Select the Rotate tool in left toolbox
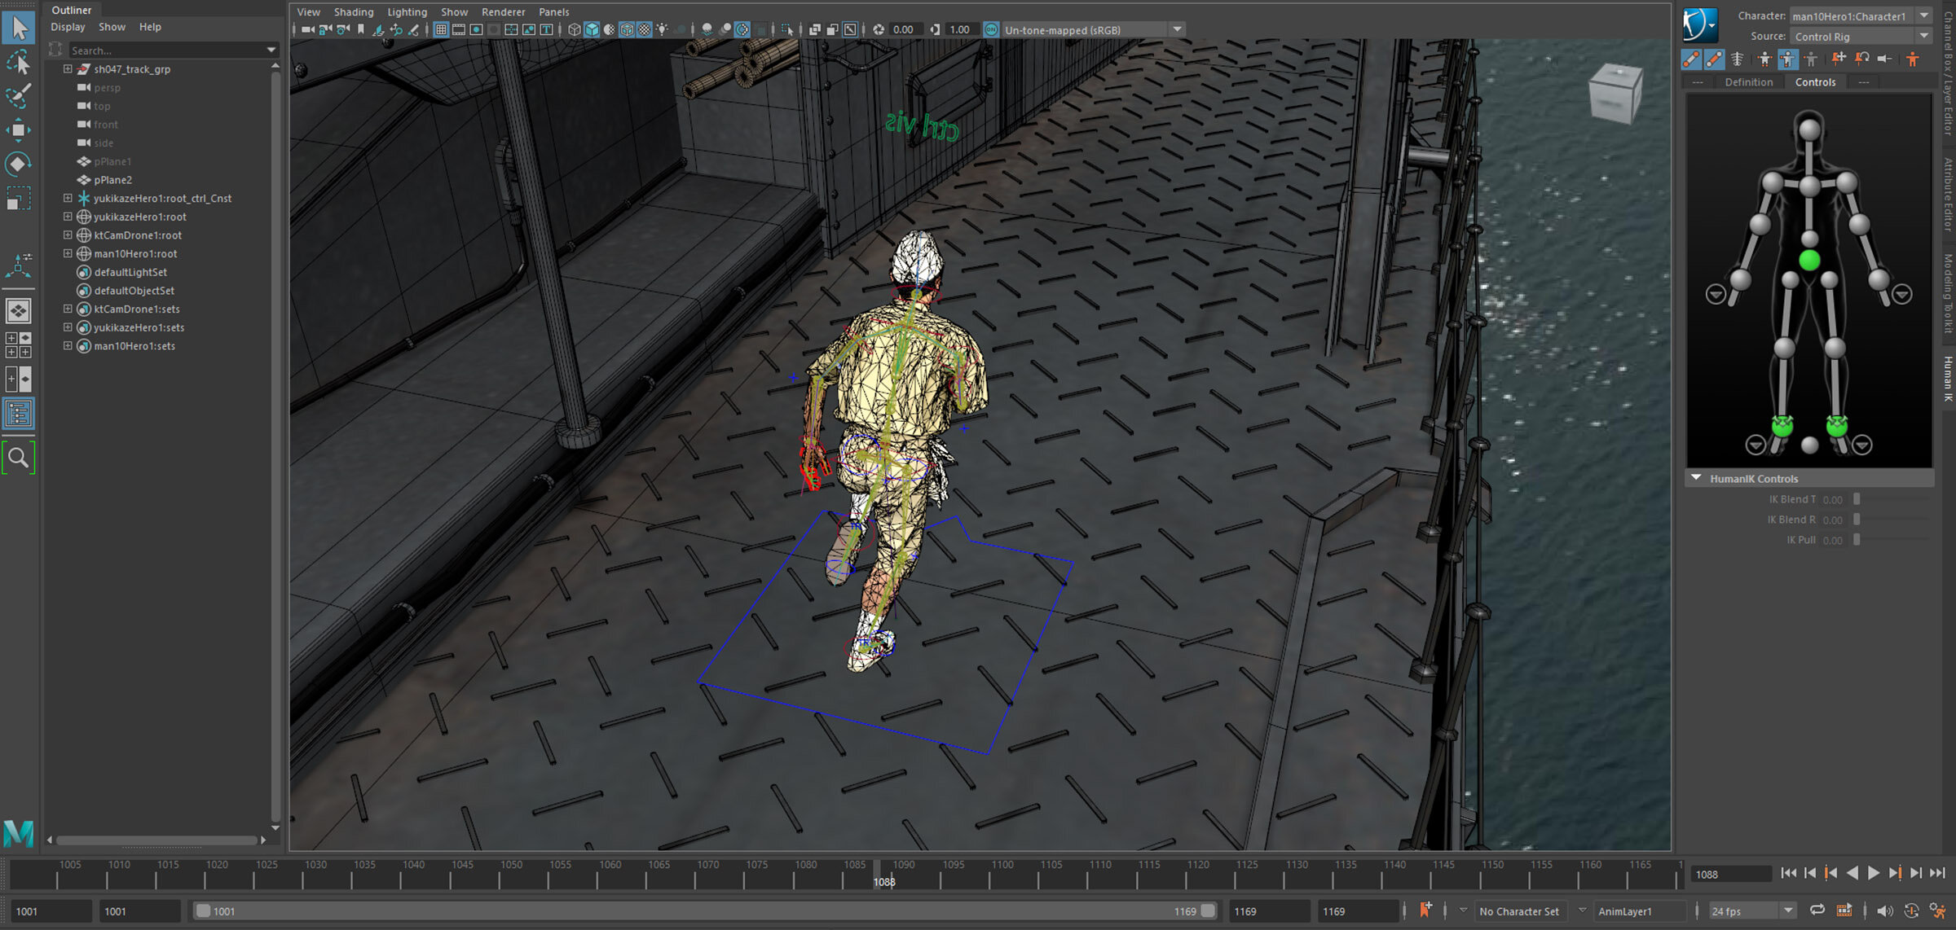Viewport: 1956px width, 930px height. [18, 165]
